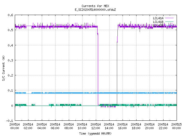The width and height of the screenshot is (182, 136).
Task: Click the 200514 00:00 time tick label
Action: 15,126
